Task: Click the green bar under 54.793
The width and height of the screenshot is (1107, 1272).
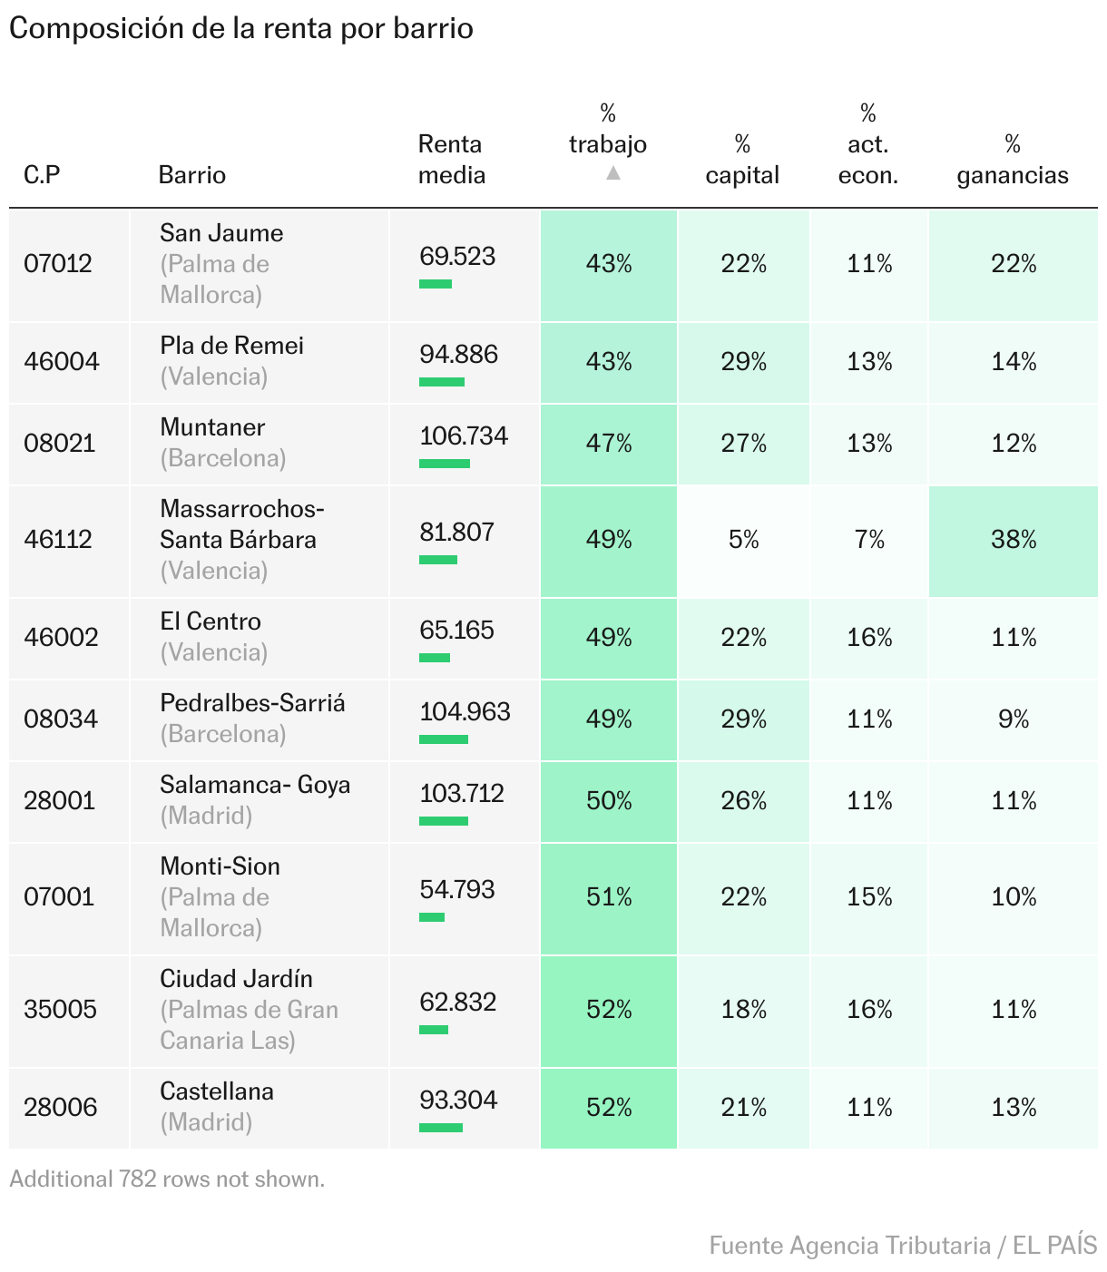Action: 432,917
